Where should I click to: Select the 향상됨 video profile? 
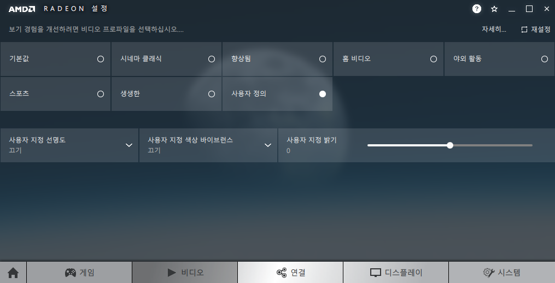click(278, 59)
